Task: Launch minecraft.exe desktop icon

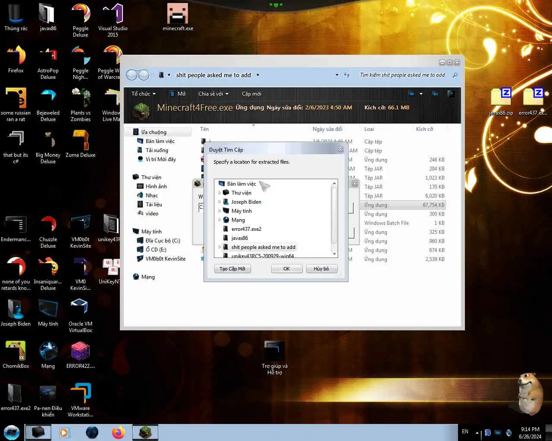Action: (178, 17)
